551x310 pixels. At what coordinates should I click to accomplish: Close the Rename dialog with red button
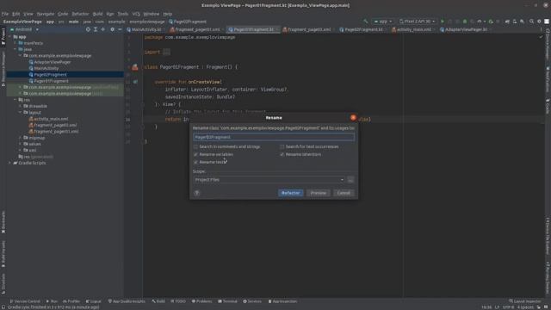pyautogui.click(x=353, y=117)
